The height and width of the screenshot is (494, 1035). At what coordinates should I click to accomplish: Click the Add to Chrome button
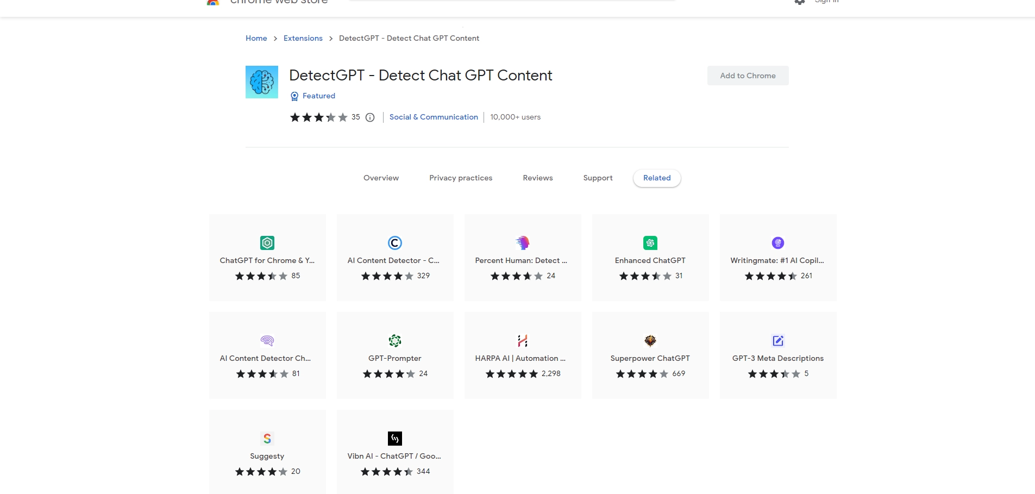[x=748, y=76]
